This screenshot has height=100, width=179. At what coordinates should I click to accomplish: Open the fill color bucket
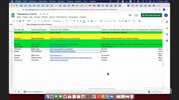(88, 21)
